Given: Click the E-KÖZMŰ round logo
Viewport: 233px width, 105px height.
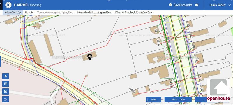Looking at the screenshot, I should point(8,5).
